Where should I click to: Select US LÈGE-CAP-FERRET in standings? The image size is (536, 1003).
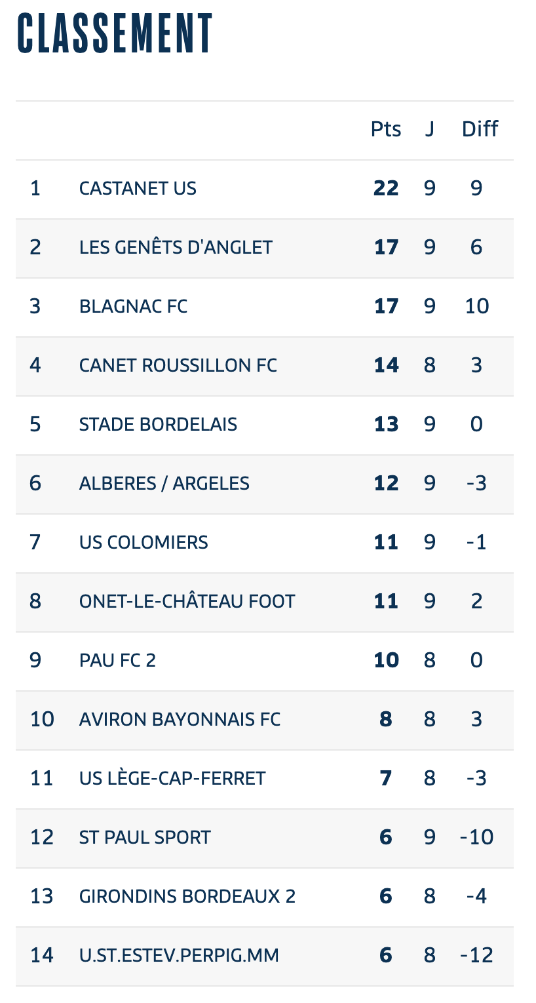point(172,778)
